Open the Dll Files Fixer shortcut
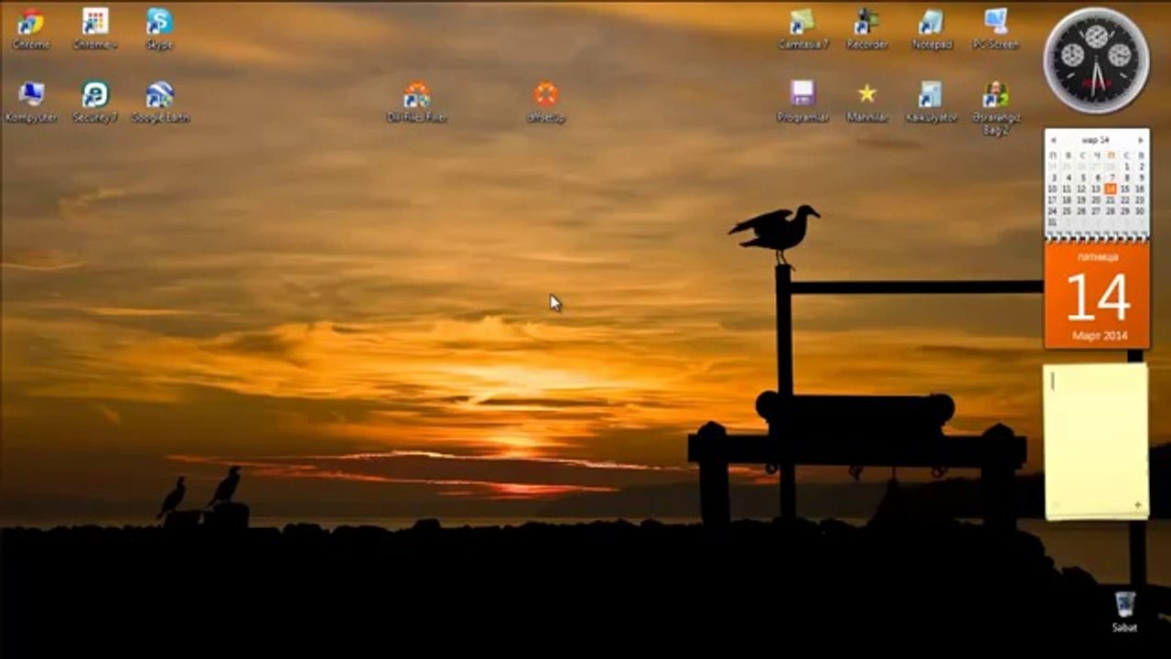This screenshot has width=1171, height=659. [417, 102]
